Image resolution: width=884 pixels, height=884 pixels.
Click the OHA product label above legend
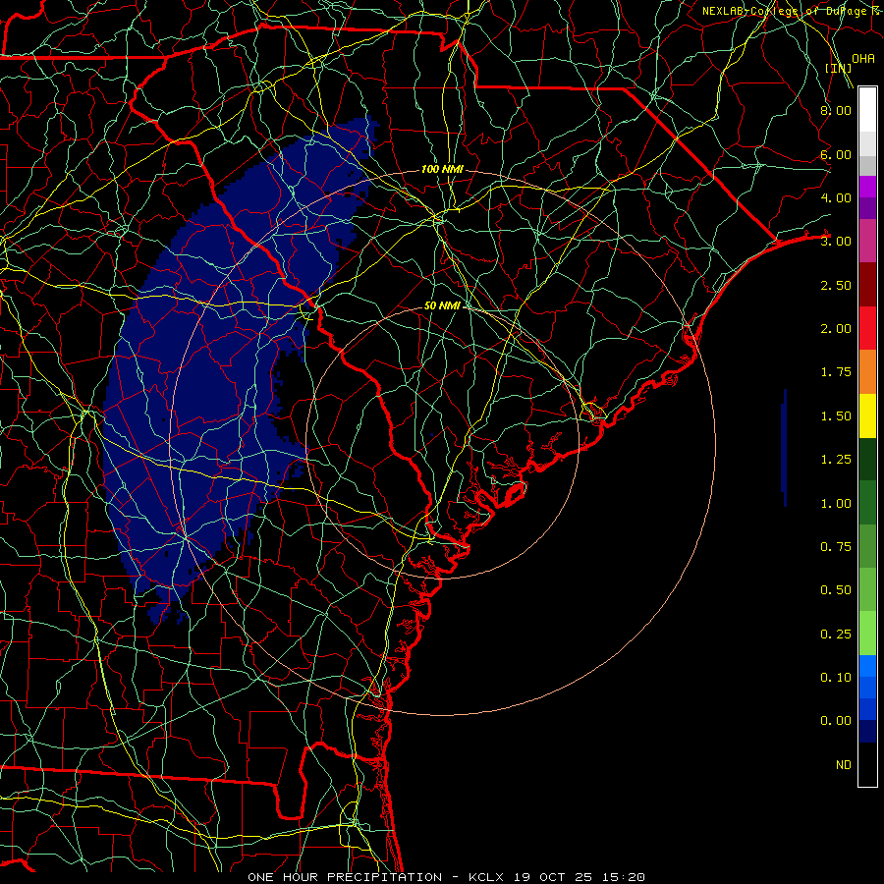(863, 59)
